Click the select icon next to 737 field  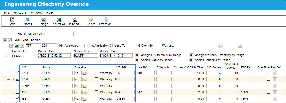pyautogui.click(x=16, y=46)
